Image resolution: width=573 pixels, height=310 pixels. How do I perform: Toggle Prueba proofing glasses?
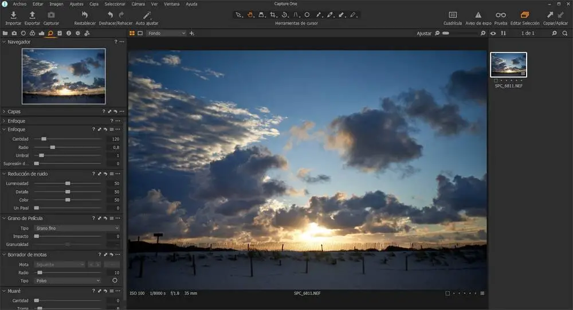click(x=501, y=15)
